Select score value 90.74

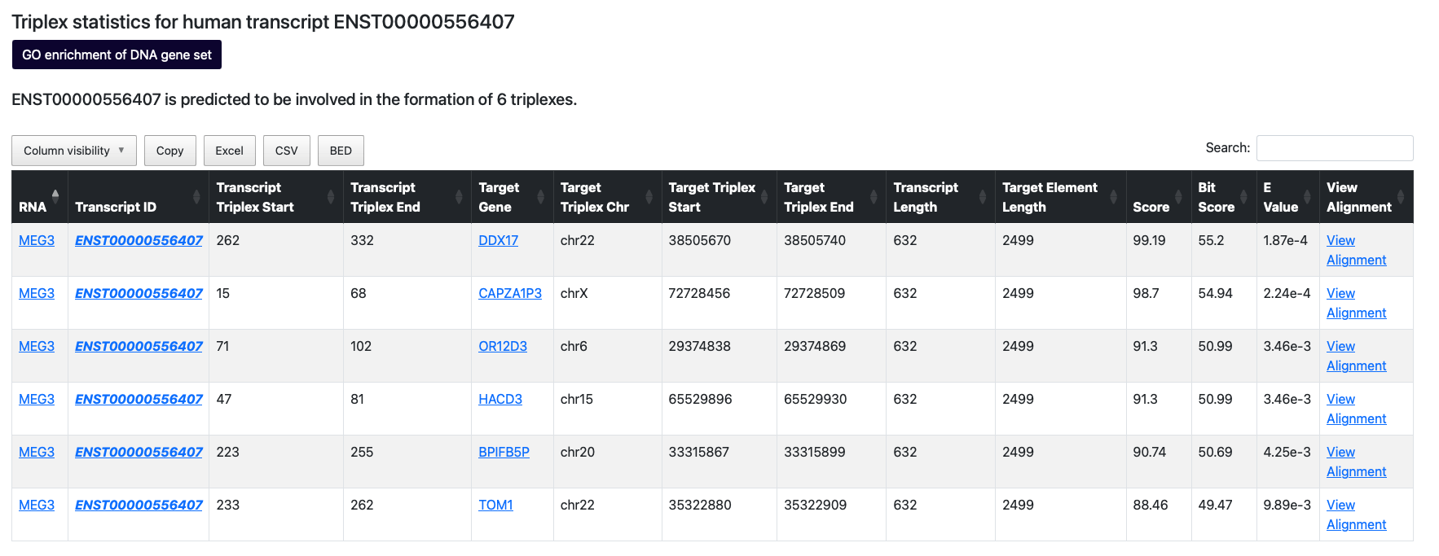coord(1149,452)
